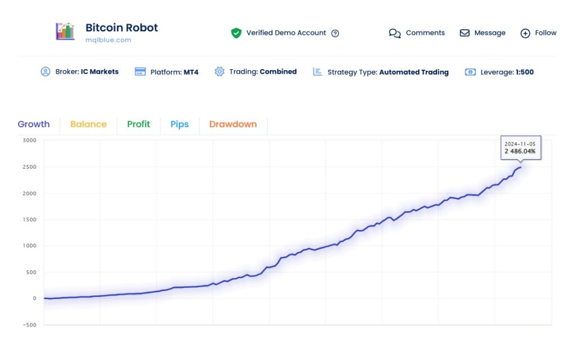Click the green Verified Demo Account shield icon

[x=236, y=33]
